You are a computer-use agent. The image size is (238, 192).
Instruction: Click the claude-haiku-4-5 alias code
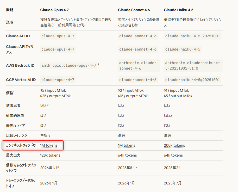(x=183, y=49)
